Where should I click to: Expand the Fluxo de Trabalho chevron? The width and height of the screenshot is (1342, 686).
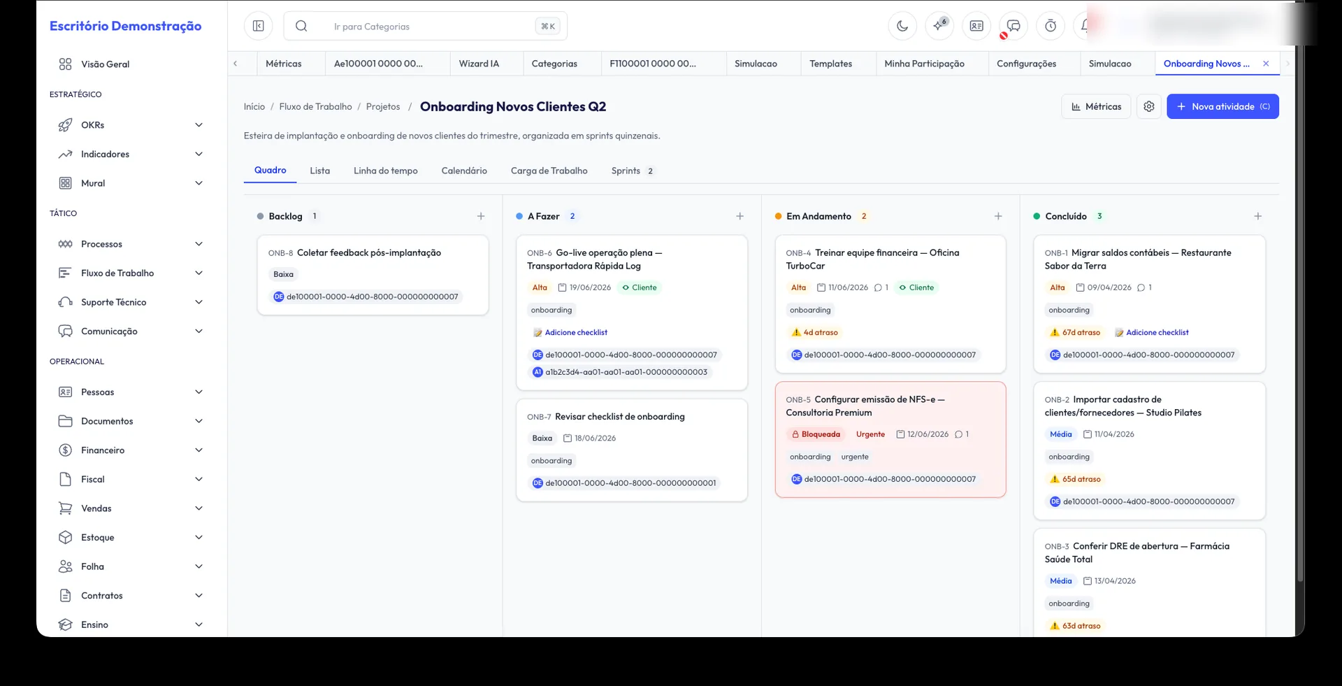(x=199, y=273)
